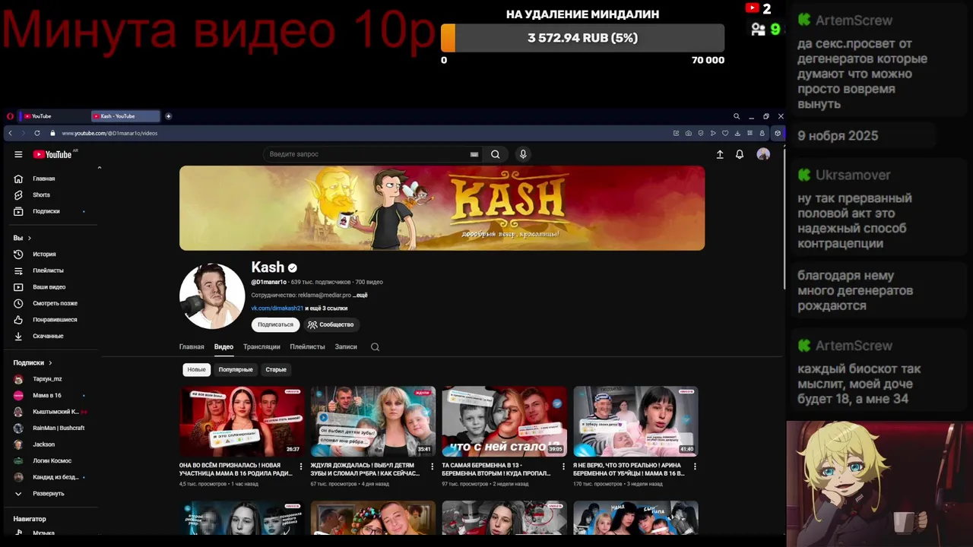The height and width of the screenshot is (547, 973).
Task: Open the notifications bell
Action: pyautogui.click(x=740, y=154)
